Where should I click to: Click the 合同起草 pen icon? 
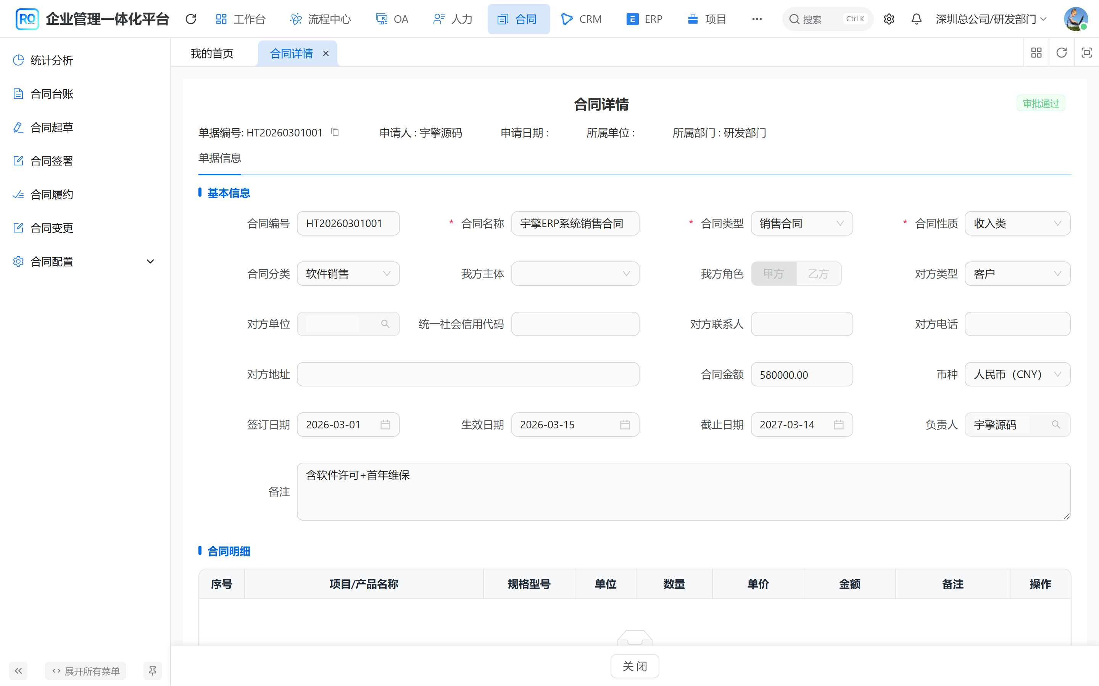coord(18,128)
